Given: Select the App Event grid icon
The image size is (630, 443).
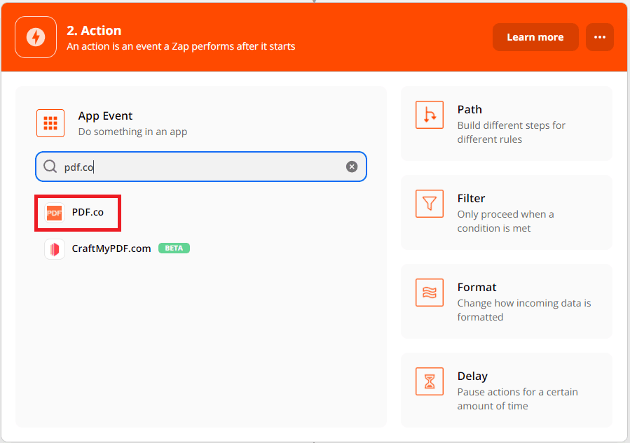Looking at the screenshot, I should point(50,123).
